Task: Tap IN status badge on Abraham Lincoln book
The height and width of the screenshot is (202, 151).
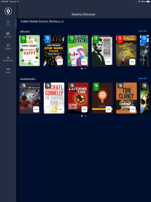Action: coord(96,39)
